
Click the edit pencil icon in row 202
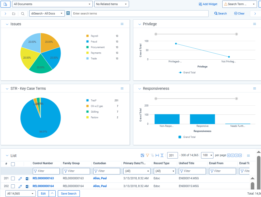pos(20,186)
